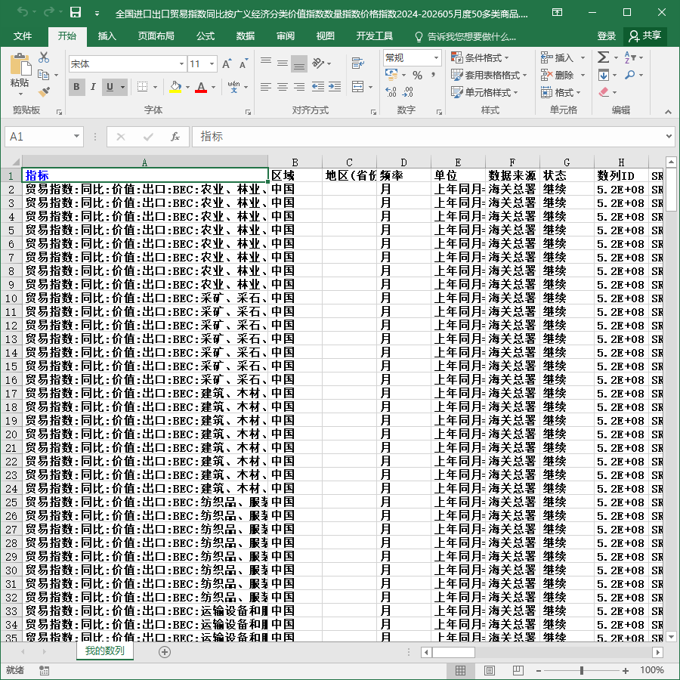Click the AutoSum sigma icon
This screenshot has width=680, height=680.
(x=603, y=57)
